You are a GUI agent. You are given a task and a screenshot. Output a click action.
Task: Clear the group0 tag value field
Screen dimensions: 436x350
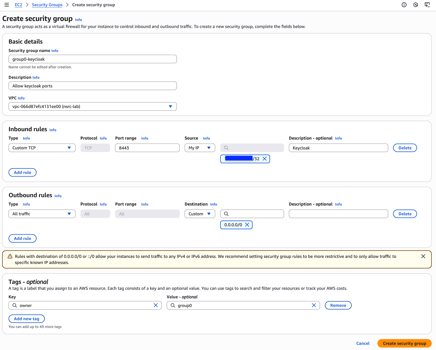pyautogui.click(x=314, y=305)
